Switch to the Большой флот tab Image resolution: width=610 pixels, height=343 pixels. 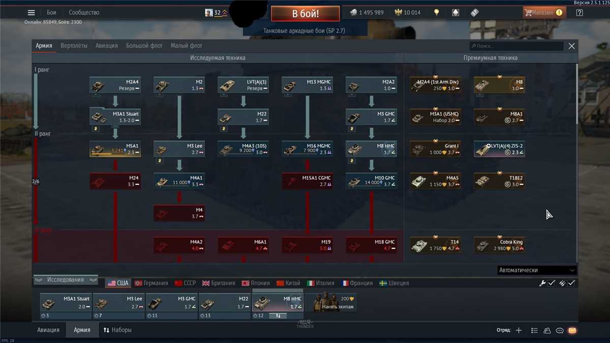coord(144,46)
